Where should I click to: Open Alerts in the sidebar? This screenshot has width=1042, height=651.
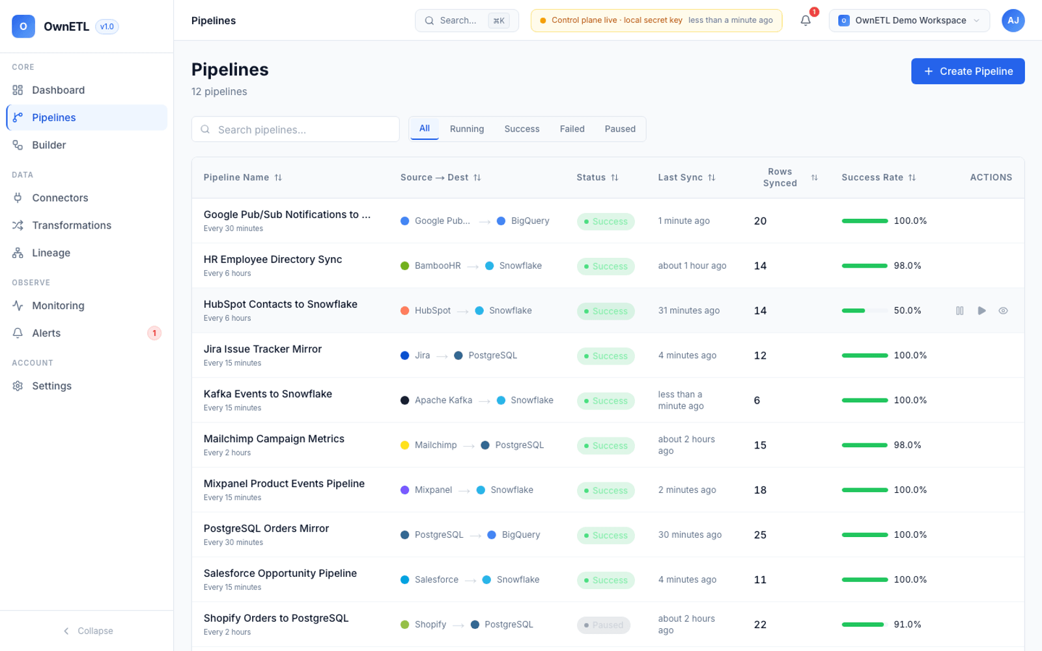pyautogui.click(x=87, y=333)
